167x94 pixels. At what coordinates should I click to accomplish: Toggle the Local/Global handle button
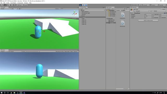25,5
